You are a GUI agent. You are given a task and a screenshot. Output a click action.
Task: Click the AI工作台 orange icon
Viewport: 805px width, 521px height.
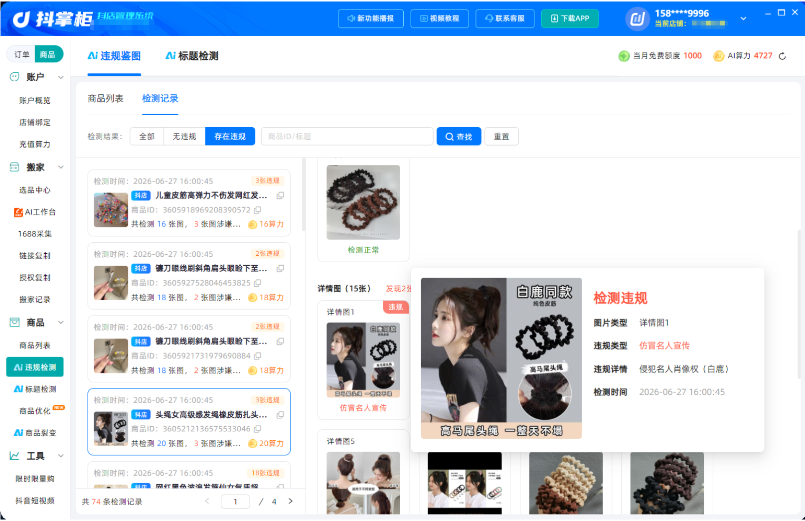point(18,212)
